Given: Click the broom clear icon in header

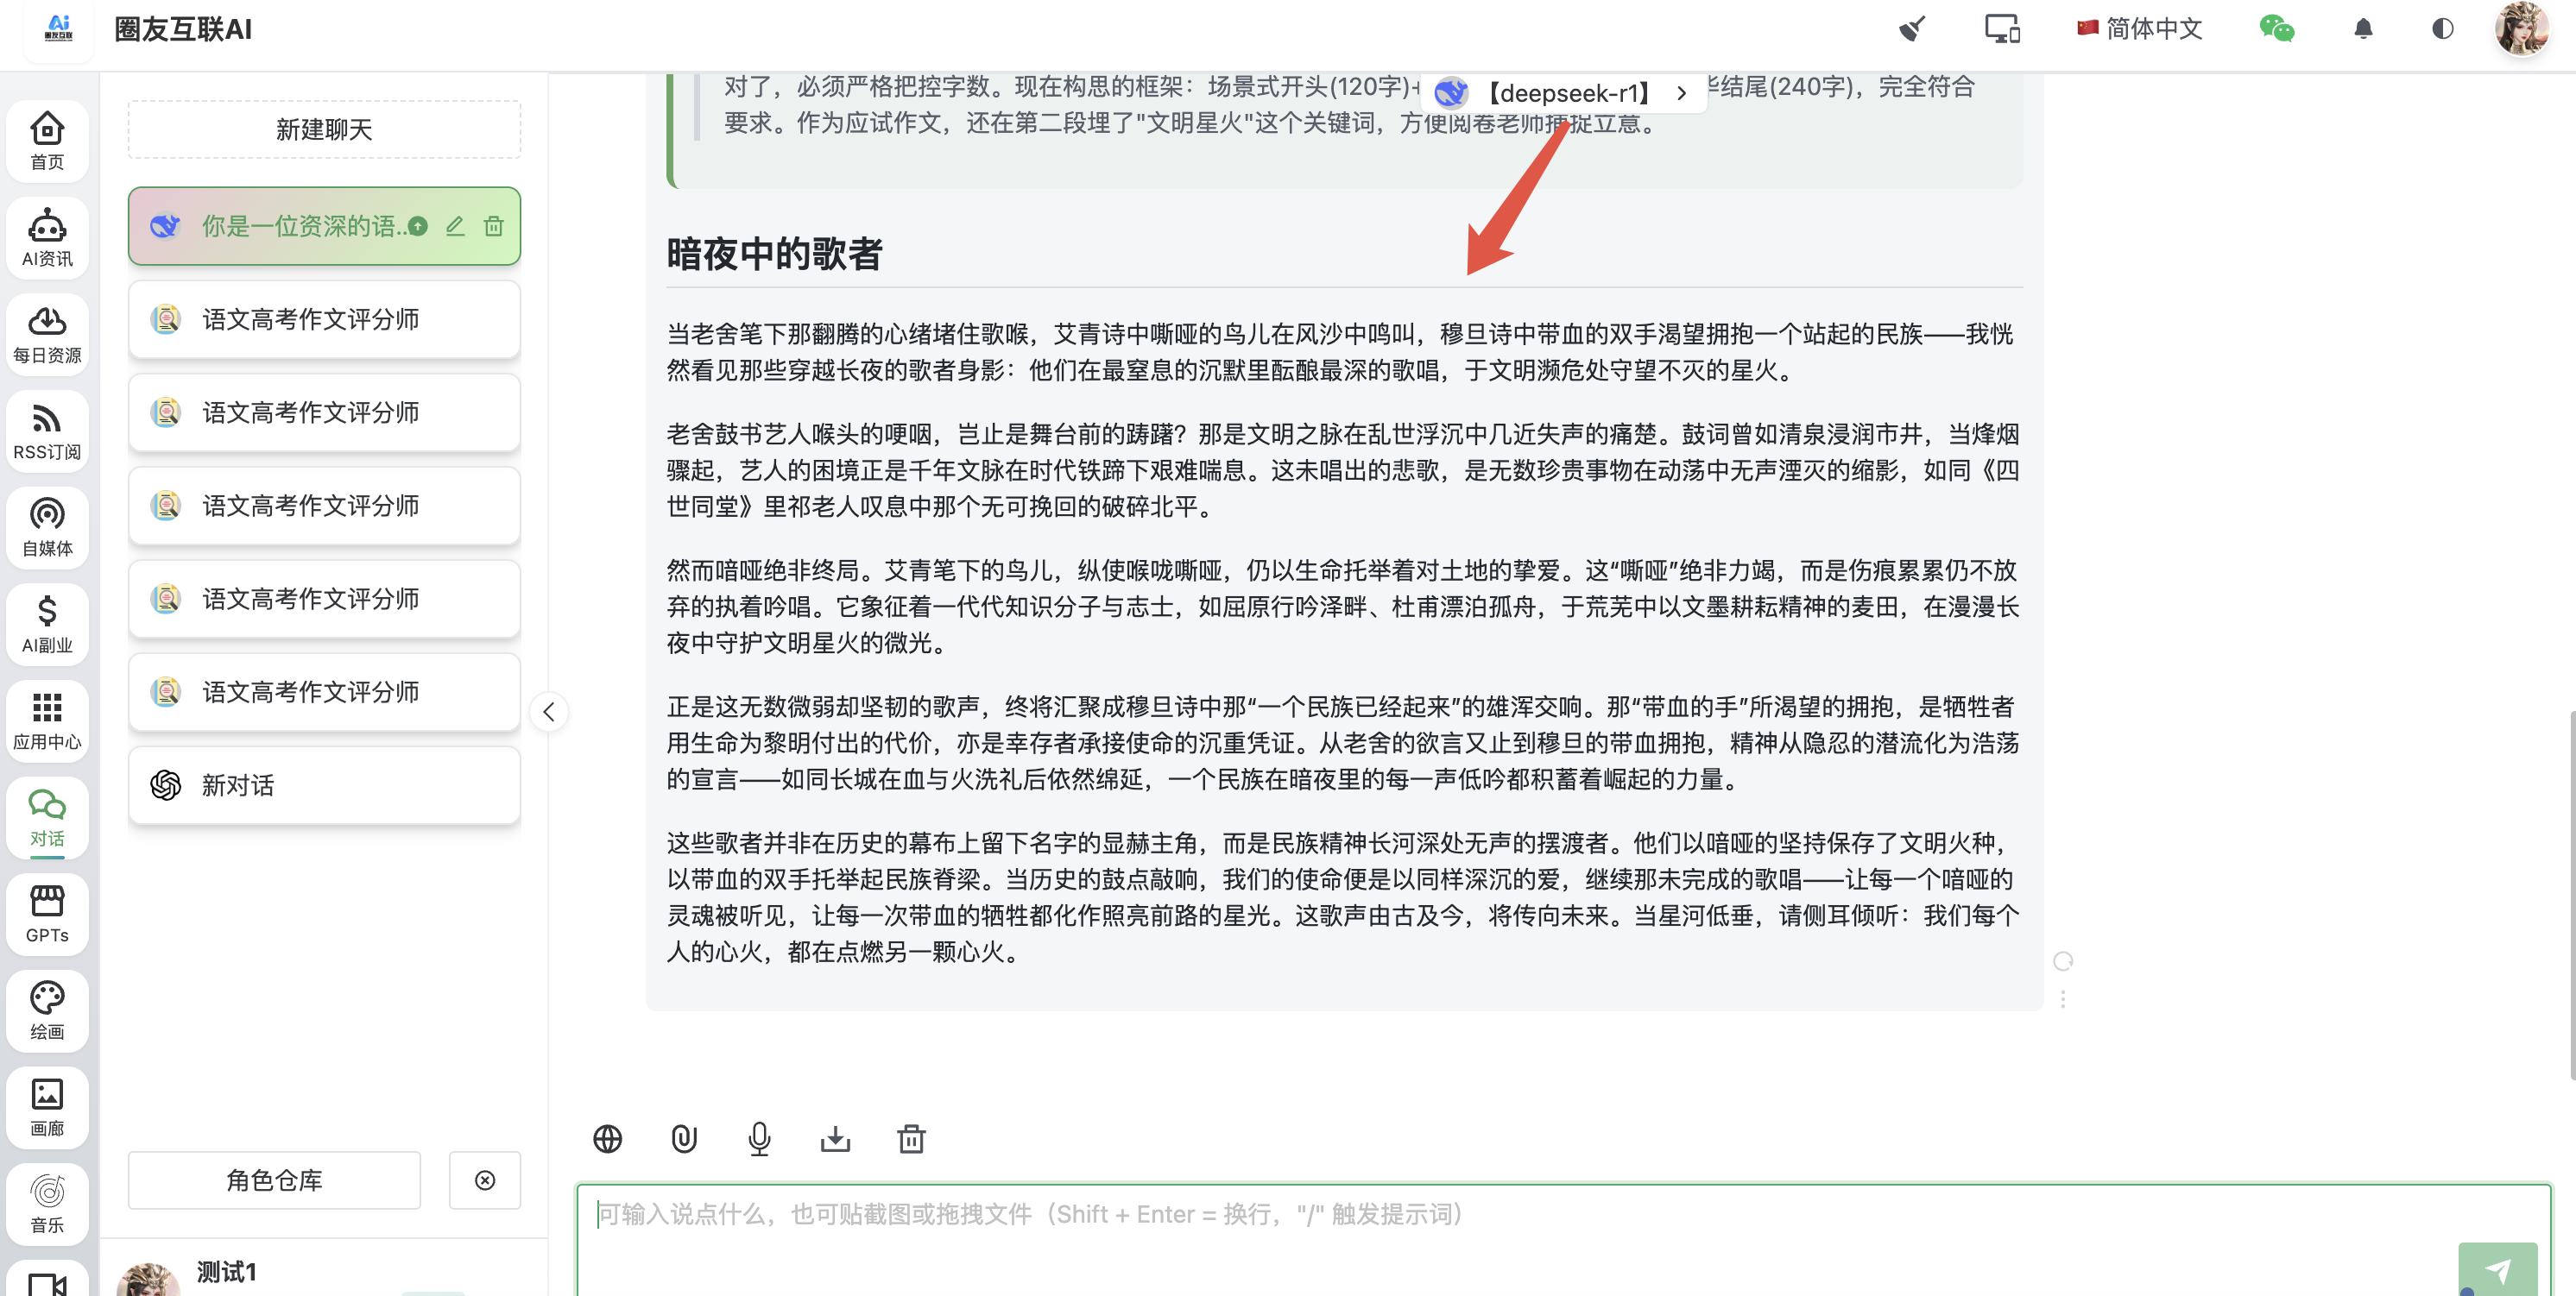Looking at the screenshot, I should tap(1911, 28).
